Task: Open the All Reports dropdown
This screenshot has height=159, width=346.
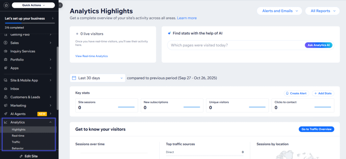Action: click(x=322, y=11)
